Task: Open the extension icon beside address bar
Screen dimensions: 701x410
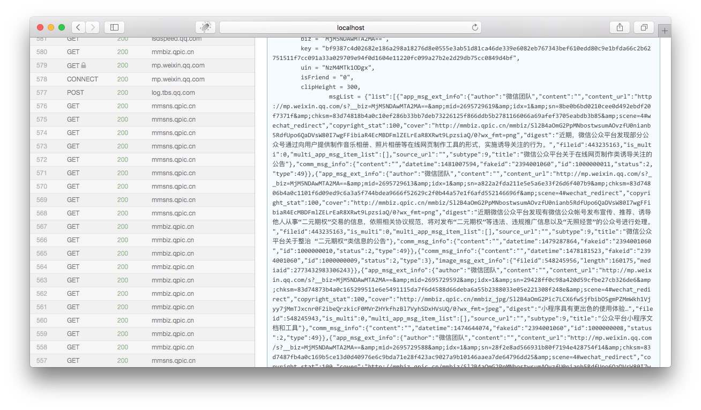Action: click(205, 27)
